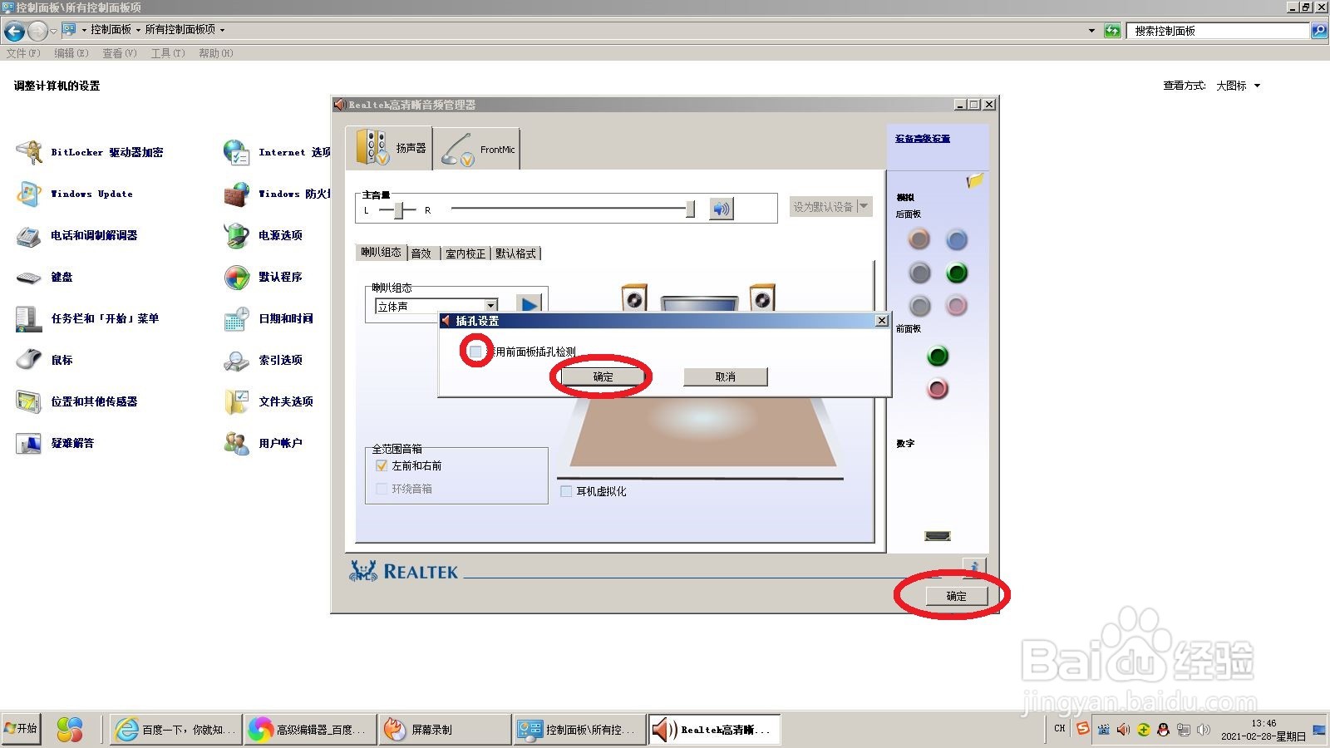Screen dimensions: 1330x748
Task: Click the 开始 Start button
Action: [22, 729]
